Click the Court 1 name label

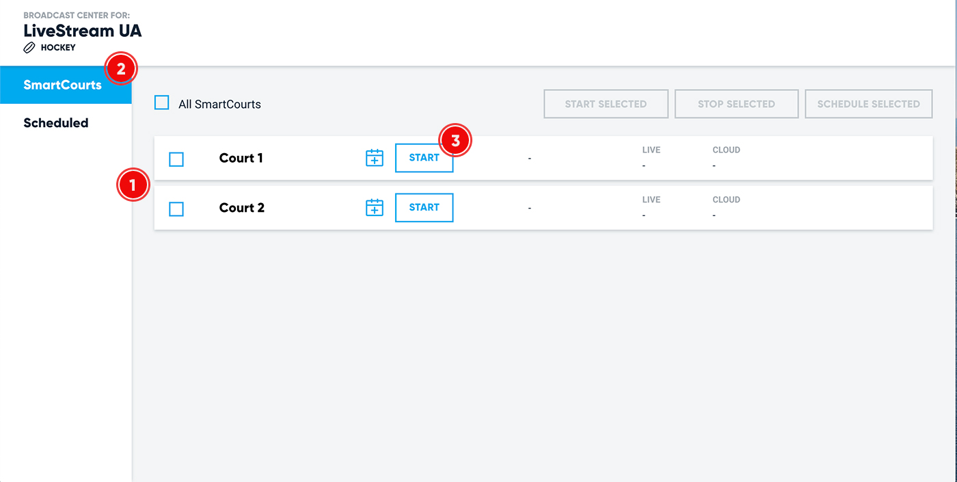[241, 158]
